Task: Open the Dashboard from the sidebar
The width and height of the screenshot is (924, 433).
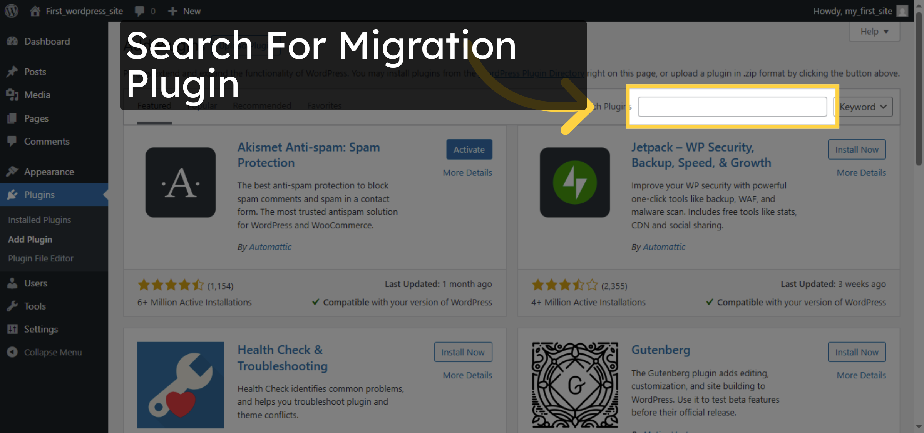Action: click(x=47, y=41)
